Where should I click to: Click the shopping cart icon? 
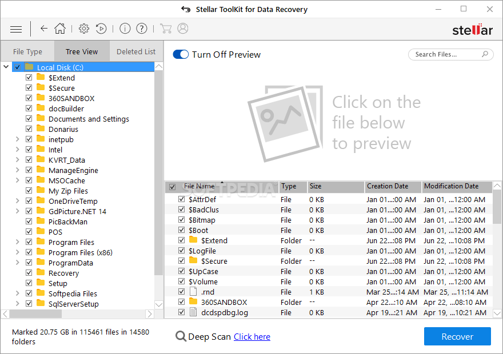pos(166,29)
